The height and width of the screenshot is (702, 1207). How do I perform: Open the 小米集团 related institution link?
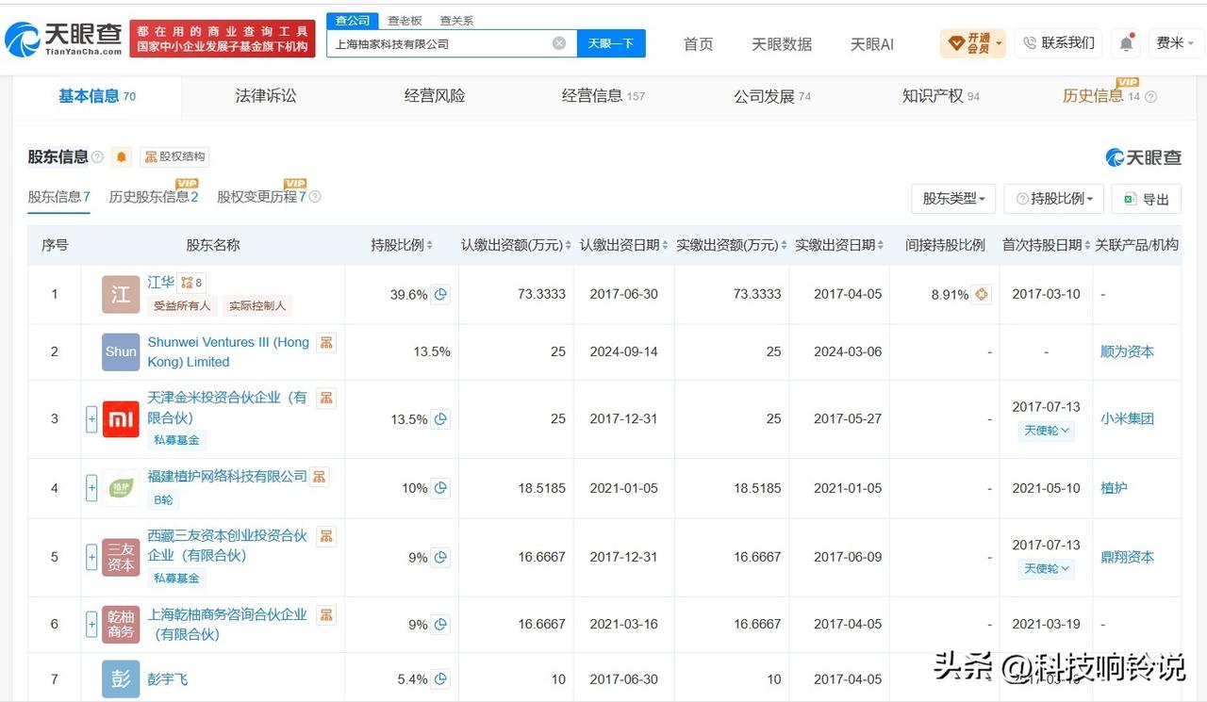point(1127,418)
